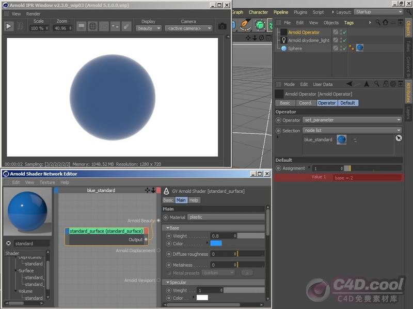Click the eyedropper icon in the IPR toolbar
413x309 pixels.
click(x=126, y=26)
